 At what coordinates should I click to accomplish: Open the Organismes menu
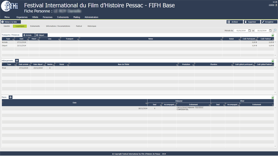(22, 17)
